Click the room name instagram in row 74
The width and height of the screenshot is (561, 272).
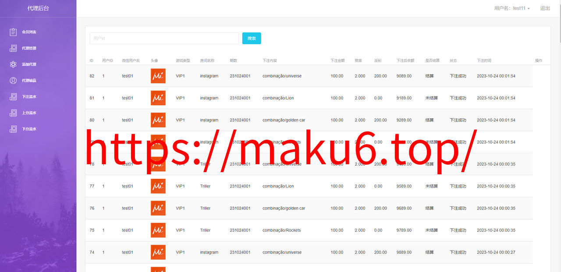[x=209, y=252]
